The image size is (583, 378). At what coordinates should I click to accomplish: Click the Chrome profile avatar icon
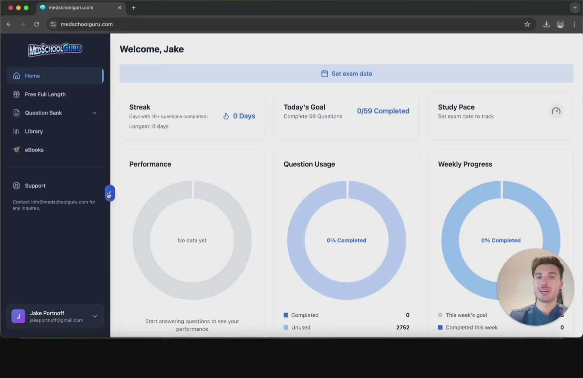(560, 24)
